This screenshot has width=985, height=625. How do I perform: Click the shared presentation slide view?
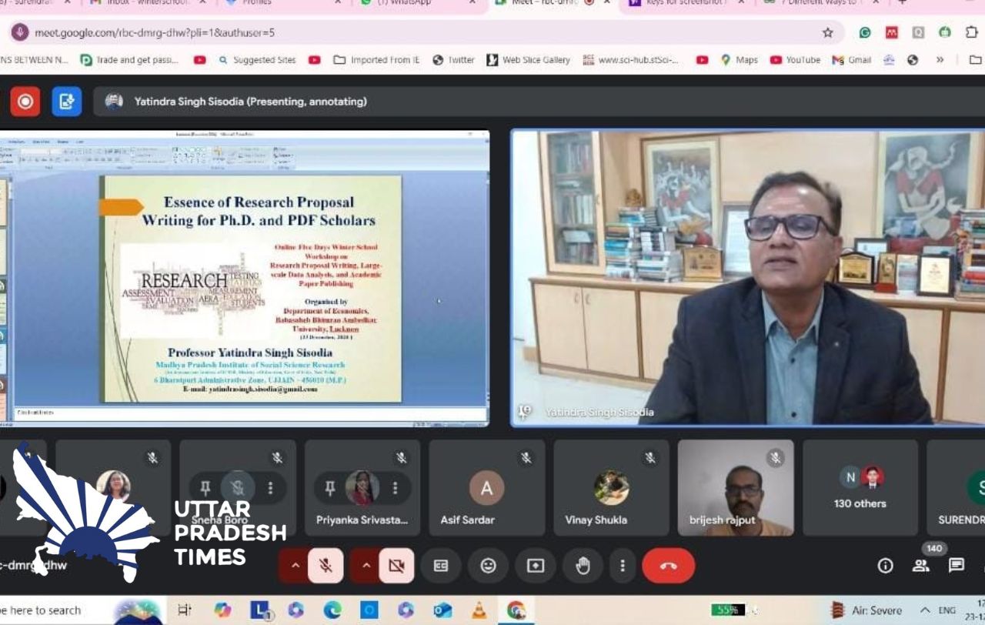coord(245,278)
